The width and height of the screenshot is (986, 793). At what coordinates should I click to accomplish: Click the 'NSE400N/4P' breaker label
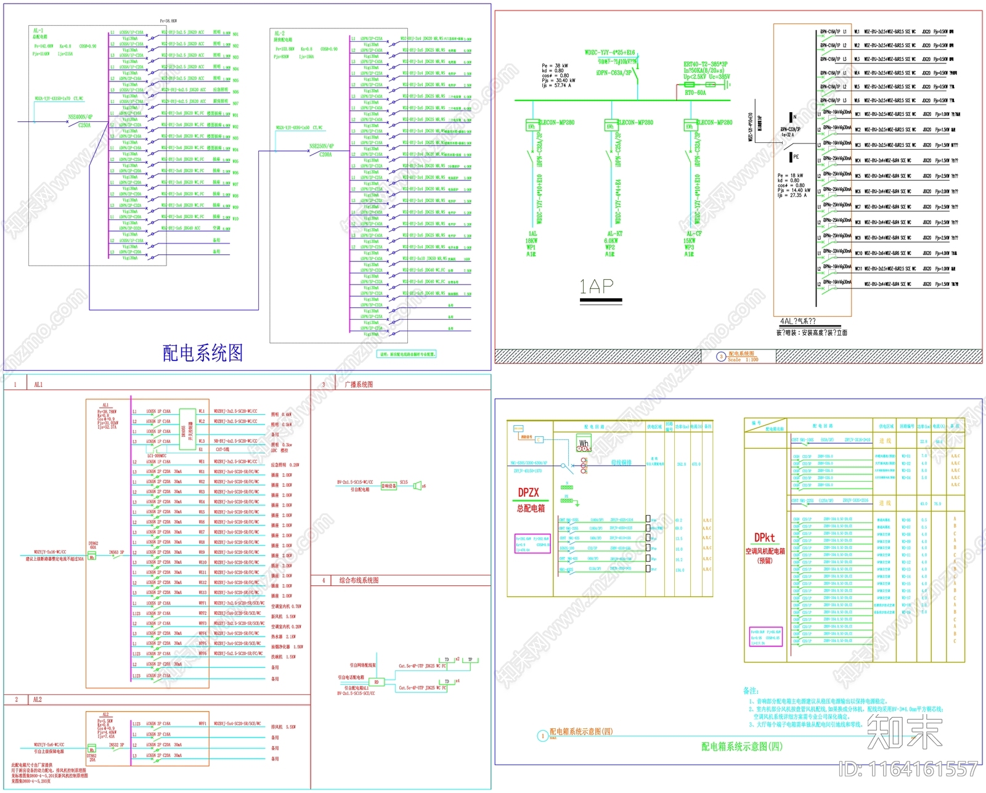click(x=80, y=116)
